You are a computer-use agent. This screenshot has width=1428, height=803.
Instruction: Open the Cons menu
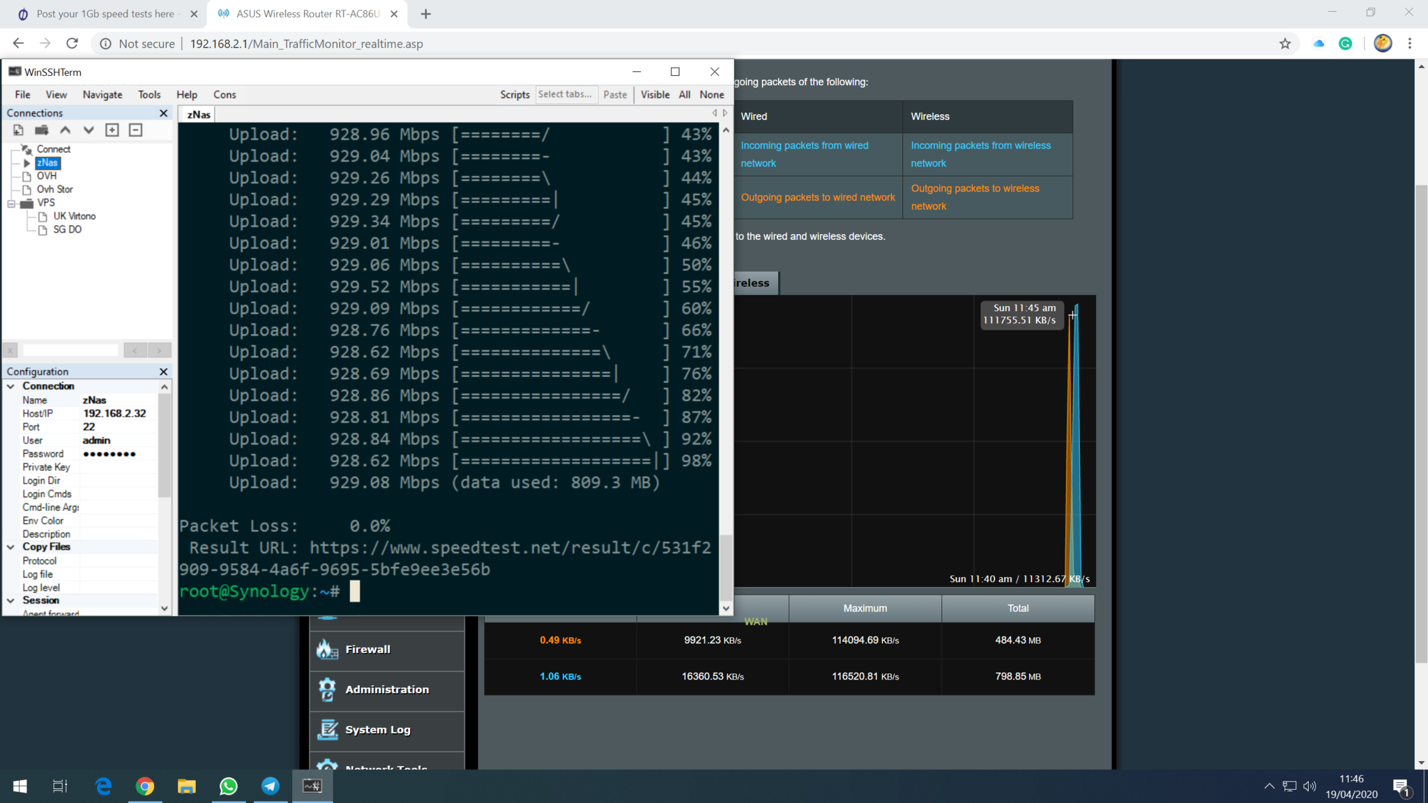point(225,95)
